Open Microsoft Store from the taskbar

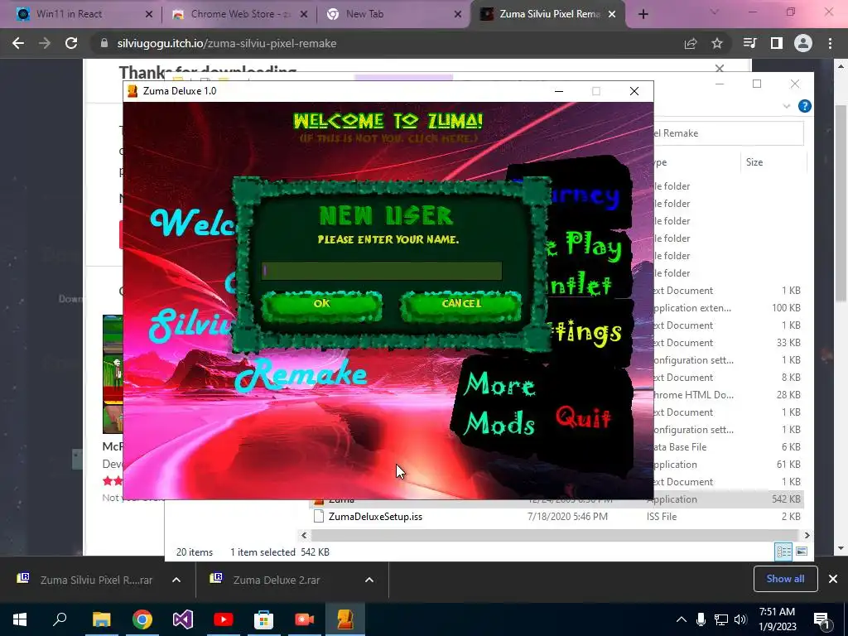(264, 619)
